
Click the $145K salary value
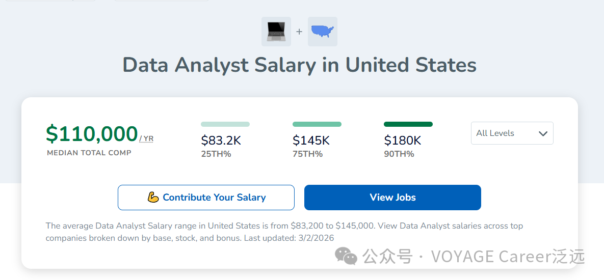[311, 141]
